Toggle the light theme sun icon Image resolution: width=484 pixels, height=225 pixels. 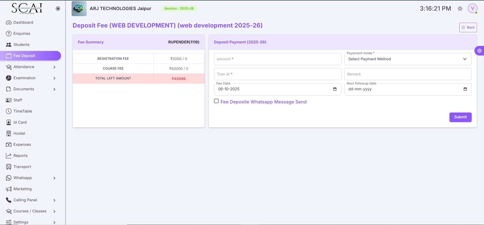(x=460, y=9)
